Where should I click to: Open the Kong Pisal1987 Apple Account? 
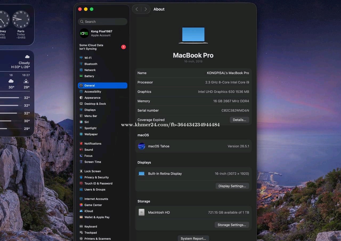[103, 33]
